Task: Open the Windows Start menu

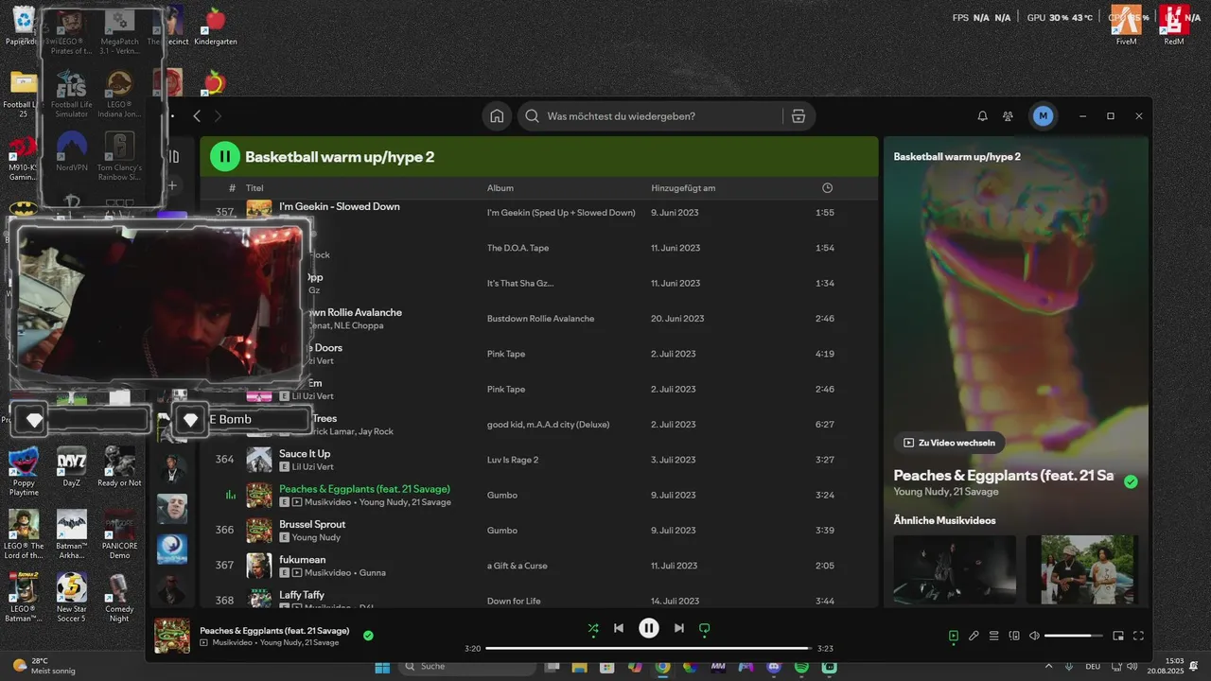Action: [382, 667]
